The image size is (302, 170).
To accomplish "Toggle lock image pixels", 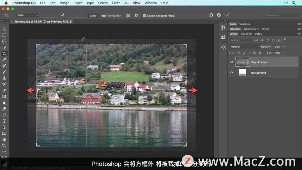I will point(244,53).
